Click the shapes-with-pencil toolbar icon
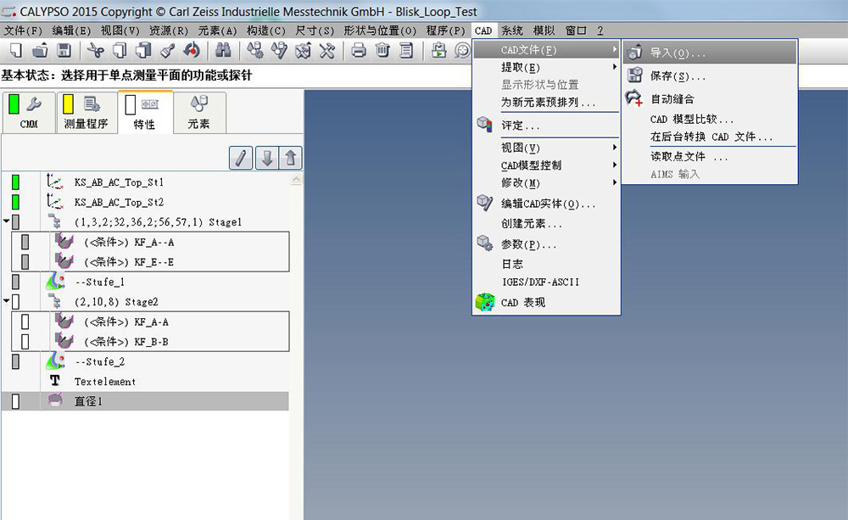Screen dimensions: 848x520 (x=279, y=51)
